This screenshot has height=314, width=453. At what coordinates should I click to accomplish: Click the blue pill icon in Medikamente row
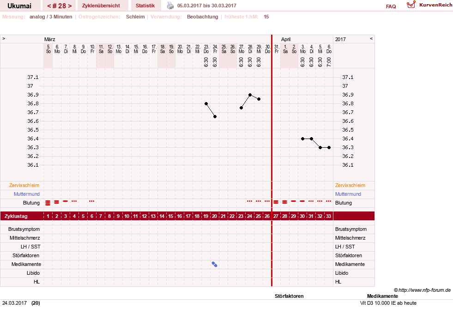click(x=214, y=264)
